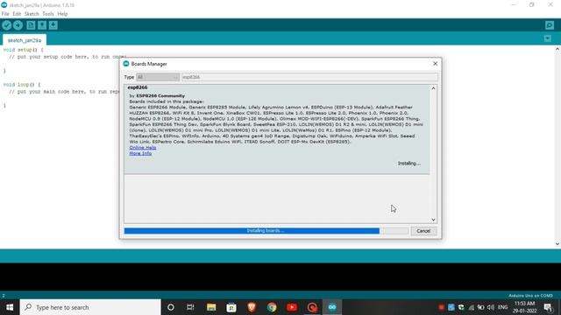Open the Sketch menu
The height and width of the screenshot is (315, 561).
click(x=32, y=14)
